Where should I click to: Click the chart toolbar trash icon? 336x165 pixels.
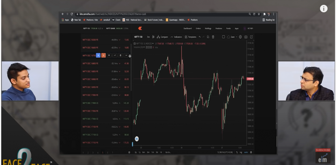tap(213, 37)
